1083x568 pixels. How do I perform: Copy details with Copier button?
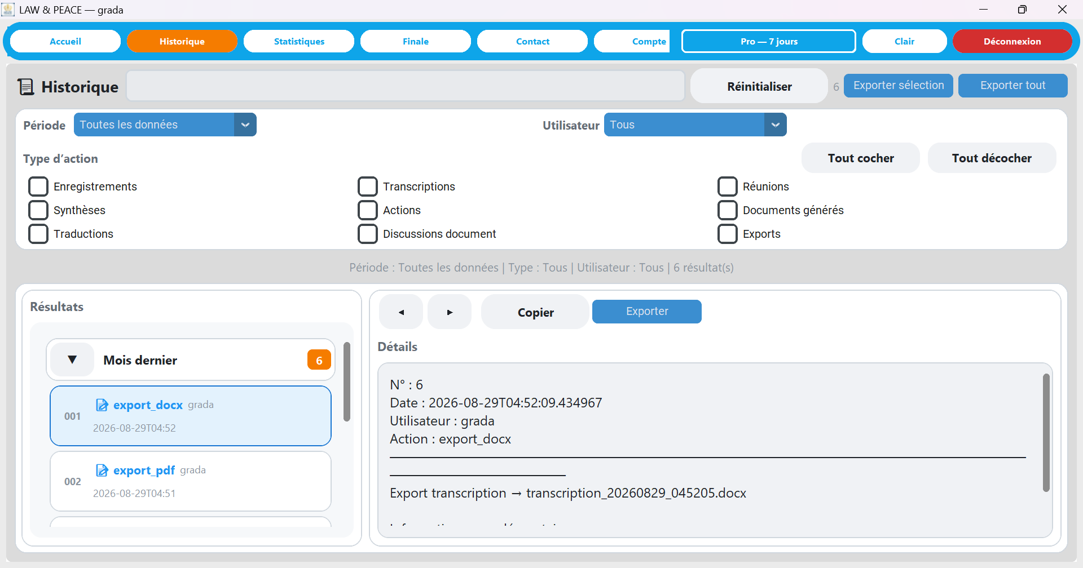[535, 312]
